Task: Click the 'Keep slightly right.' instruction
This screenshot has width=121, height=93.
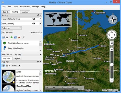Action: pyautogui.click(x=16, y=48)
